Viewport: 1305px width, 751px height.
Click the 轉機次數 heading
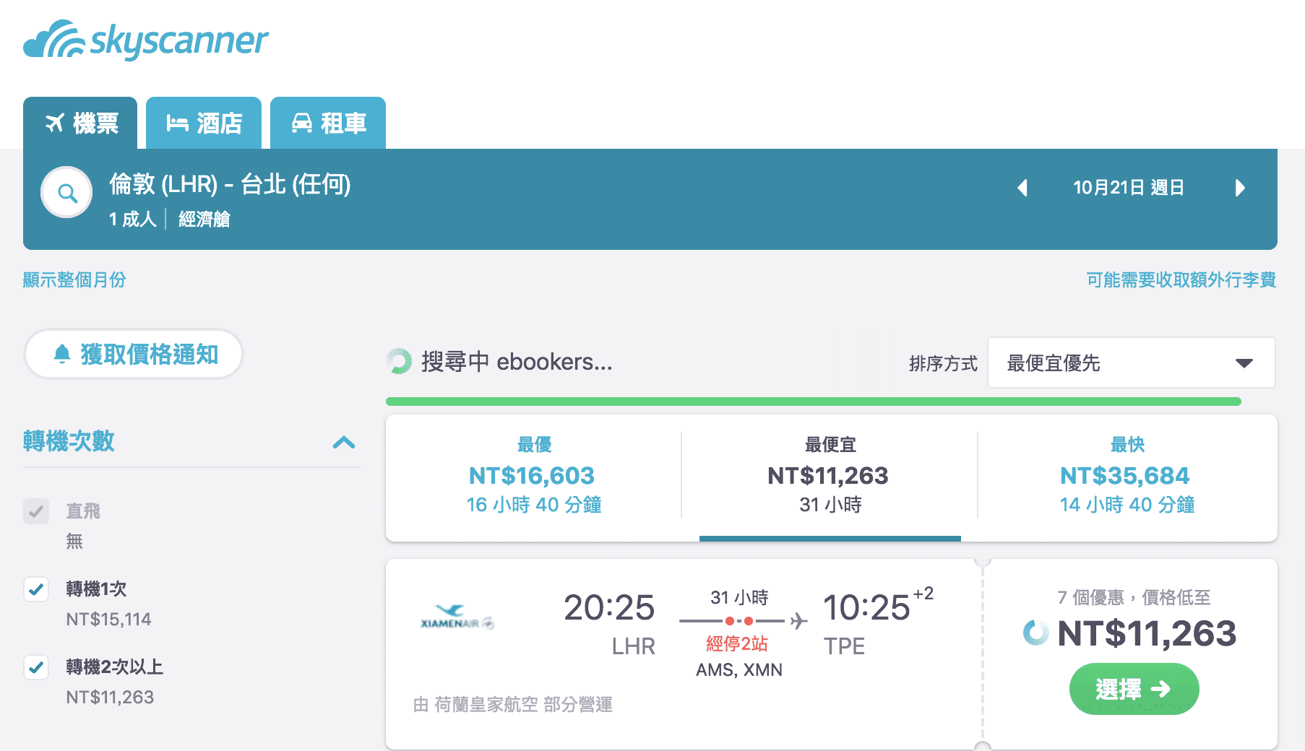[x=69, y=440]
